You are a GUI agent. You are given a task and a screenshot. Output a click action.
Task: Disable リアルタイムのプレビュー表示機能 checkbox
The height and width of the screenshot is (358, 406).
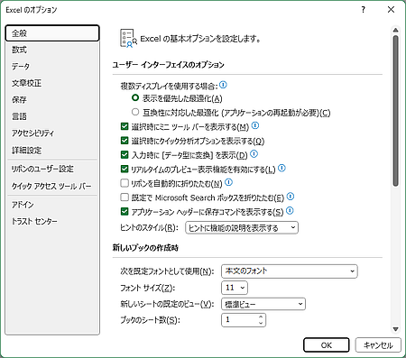(x=125, y=169)
